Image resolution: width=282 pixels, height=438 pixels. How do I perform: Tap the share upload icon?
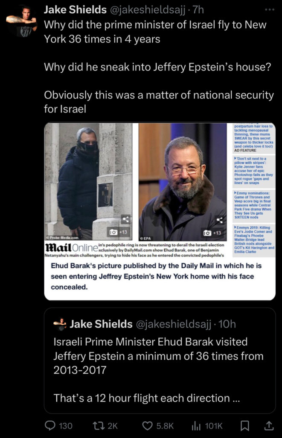269,426
